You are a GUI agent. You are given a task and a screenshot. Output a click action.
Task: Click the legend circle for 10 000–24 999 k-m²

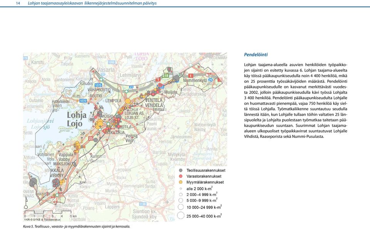tap(181, 207)
